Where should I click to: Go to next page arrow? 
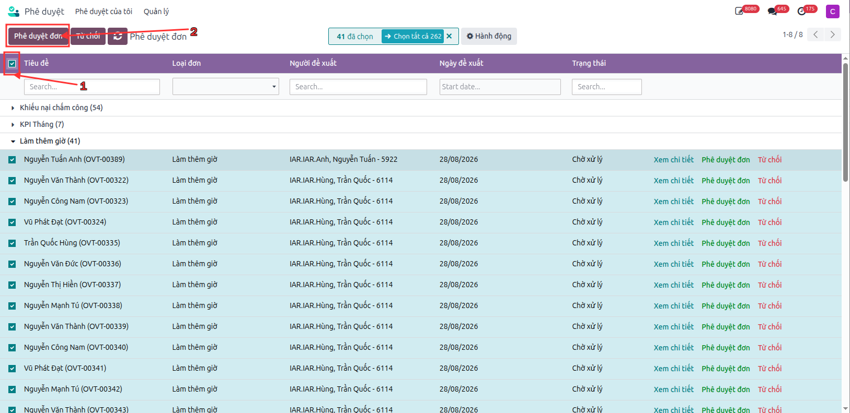coord(833,34)
